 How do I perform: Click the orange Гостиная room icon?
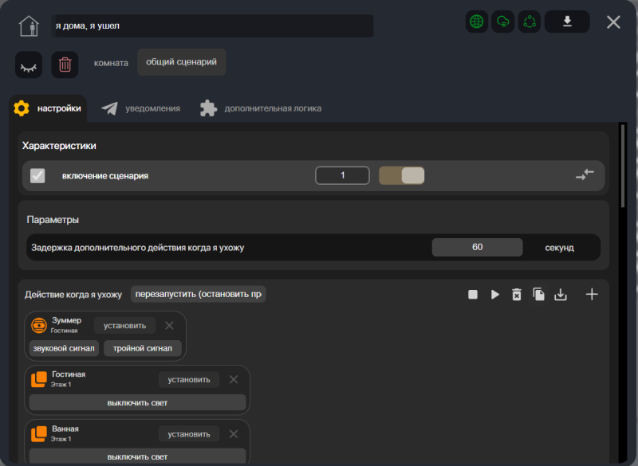click(x=39, y=379)
